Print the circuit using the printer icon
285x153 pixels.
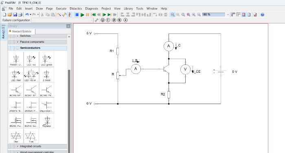[20, 15]
